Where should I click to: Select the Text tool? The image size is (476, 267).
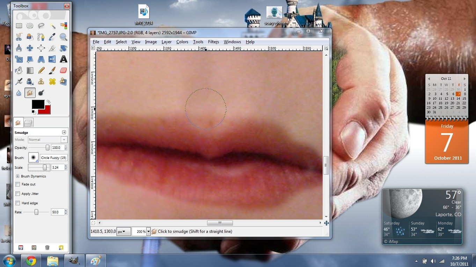[63, 59]
